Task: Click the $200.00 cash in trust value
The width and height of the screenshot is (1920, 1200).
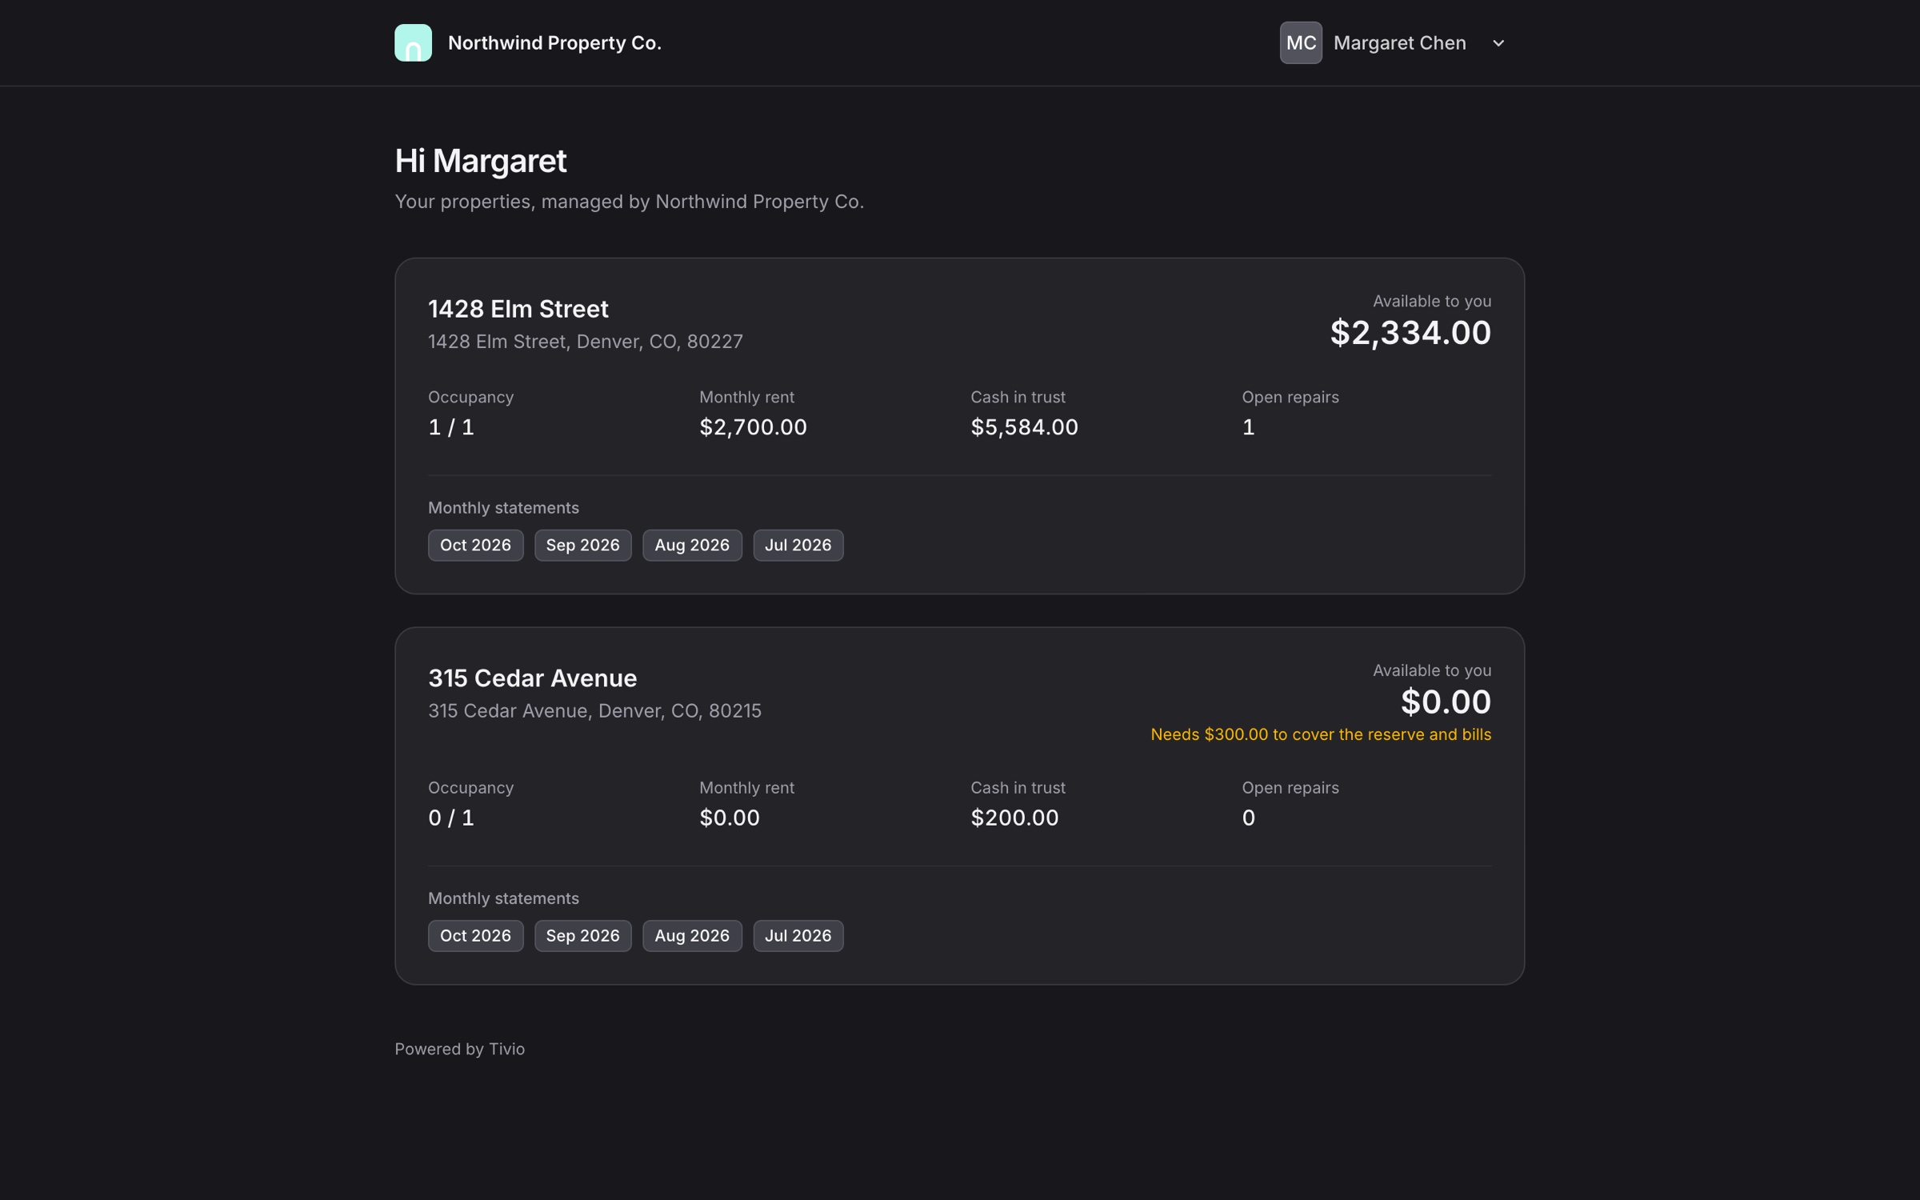Action: tap(1014, 818)
